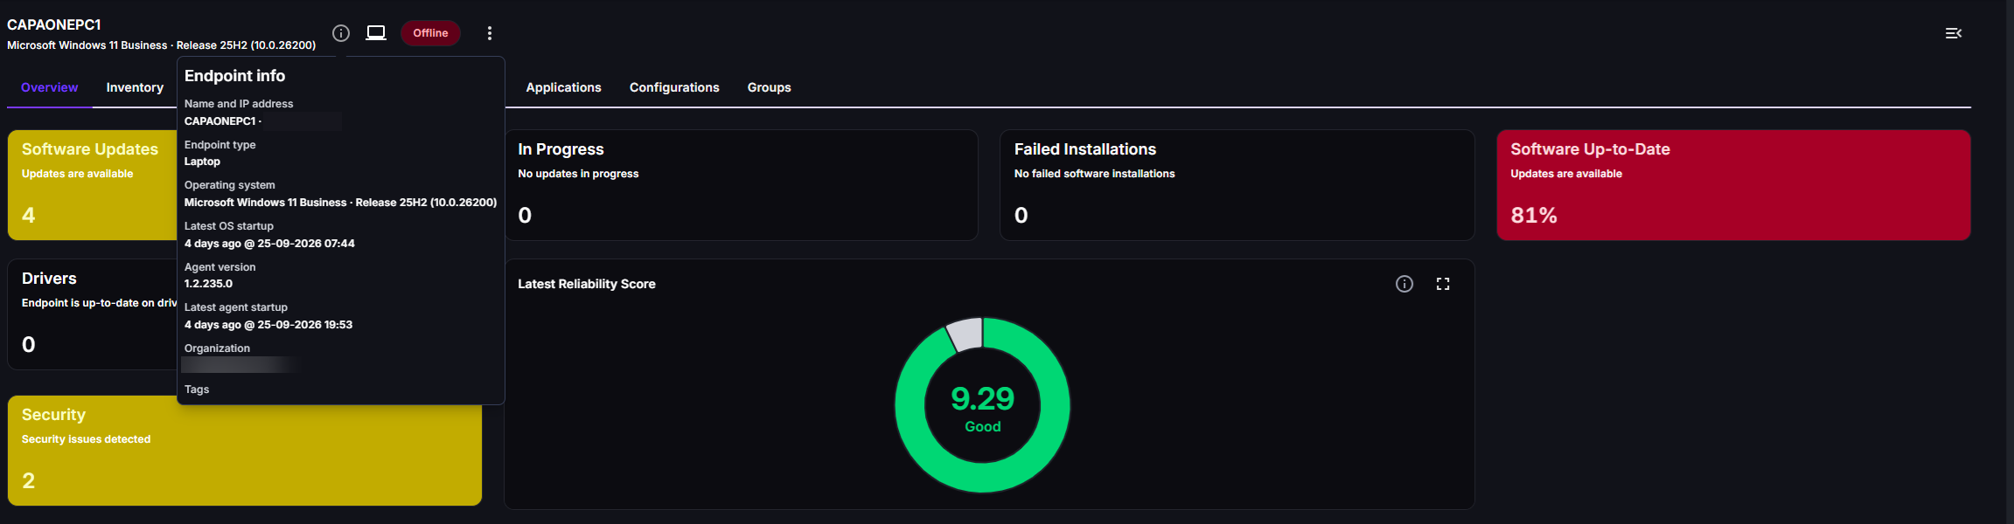Open the Inventory tab
Viewport: 2014px width, 524px height.
[x=135, y=87]
